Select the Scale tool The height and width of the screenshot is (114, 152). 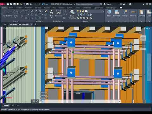click(x=36, y=18)
